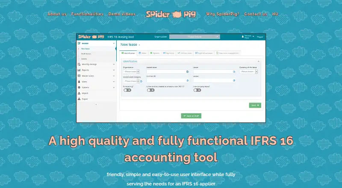342x188 pixels.
Task: Switch to the Payments tab
Action: pyautogui.click(x=168, y=53)
